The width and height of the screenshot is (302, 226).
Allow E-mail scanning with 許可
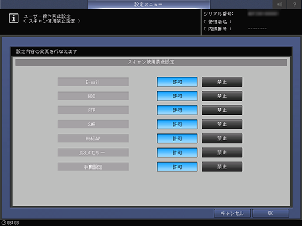[x=177, y=82]
